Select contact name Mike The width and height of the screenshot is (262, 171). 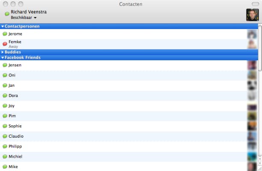tap(13, 167)
